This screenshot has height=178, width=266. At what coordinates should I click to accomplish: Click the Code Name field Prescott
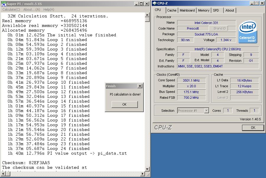tap(193, 28)
